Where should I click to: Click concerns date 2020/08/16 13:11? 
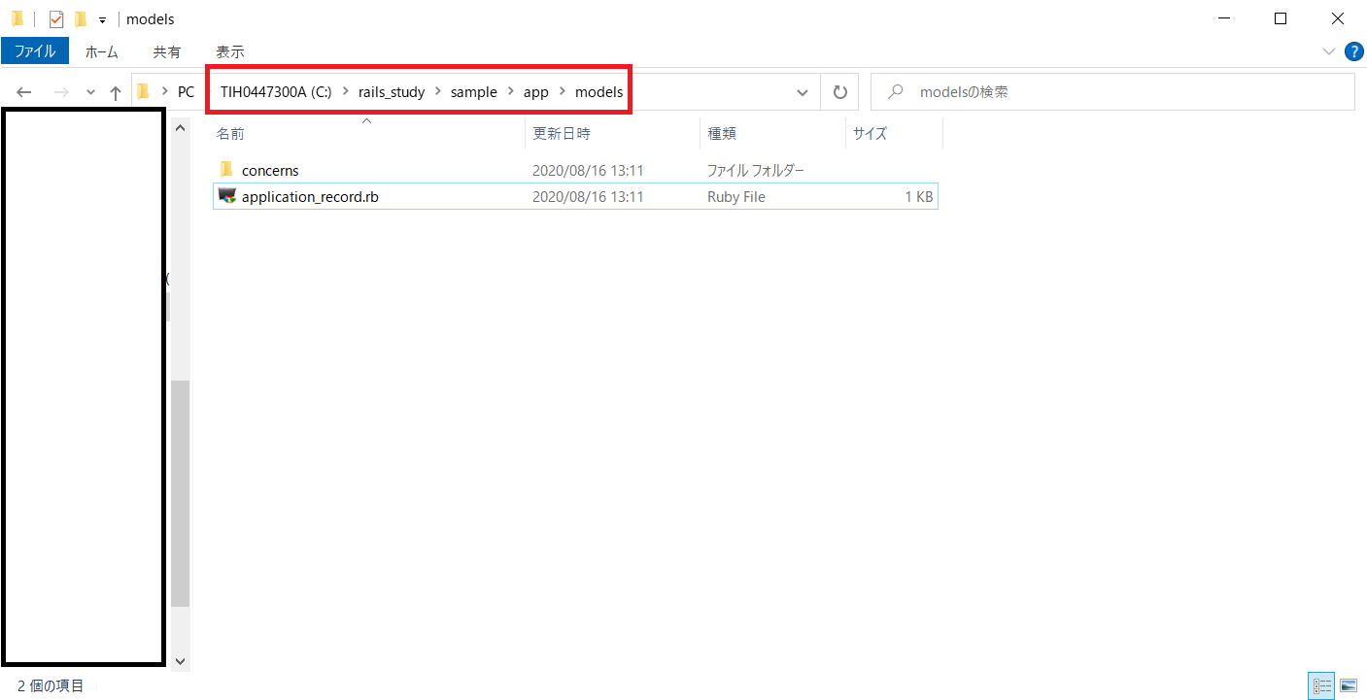pos(588,170)
